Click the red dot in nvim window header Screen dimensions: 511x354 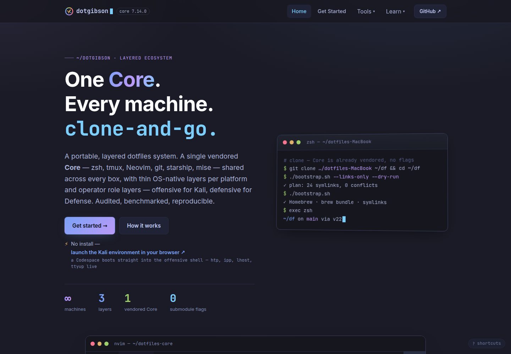tap(93, 344)
